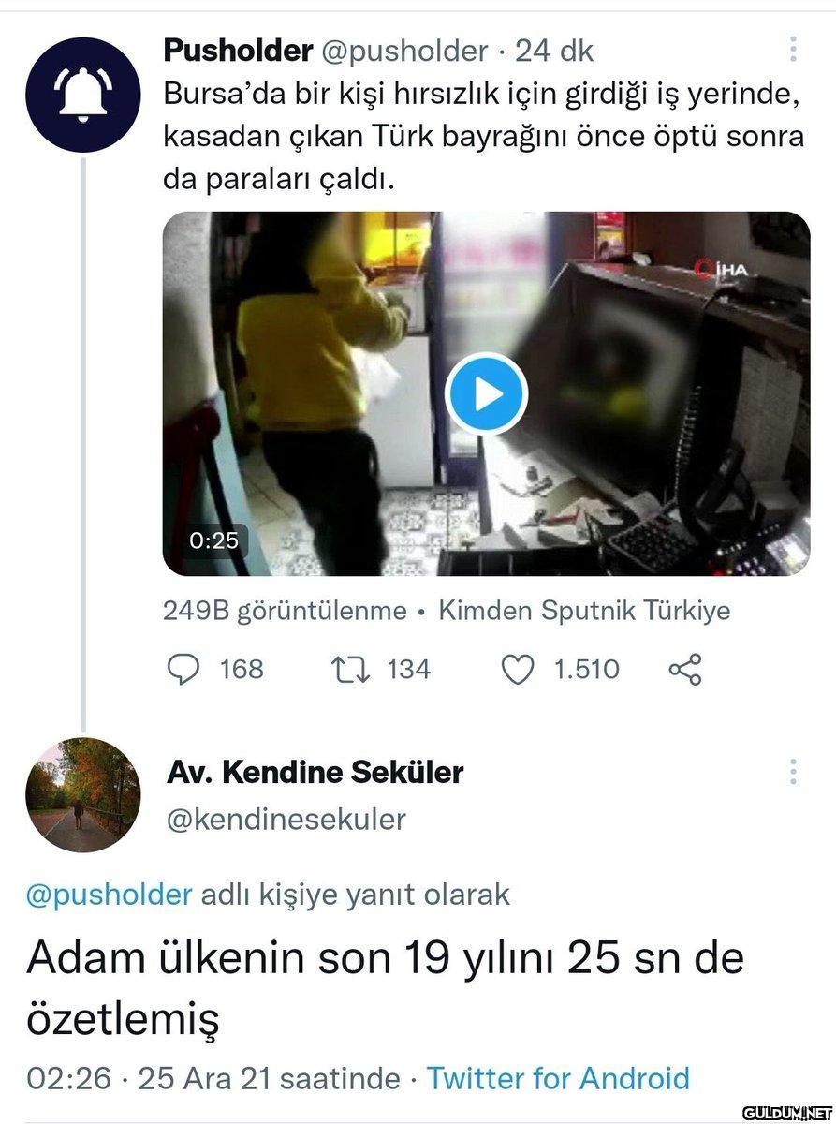
Task: Open the 02:26 · 25 Ara 21 timestamp
Action: click(213, 1078)
